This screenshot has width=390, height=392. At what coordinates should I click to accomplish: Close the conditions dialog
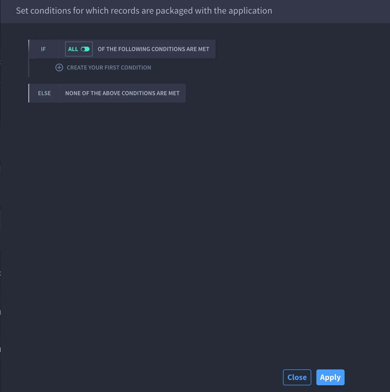297,377
